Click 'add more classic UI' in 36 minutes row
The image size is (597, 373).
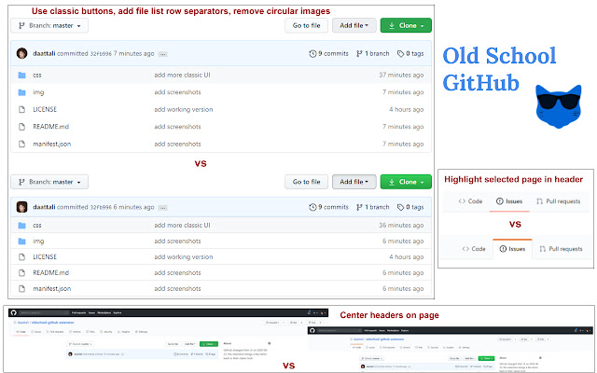(x=182, y=226)
